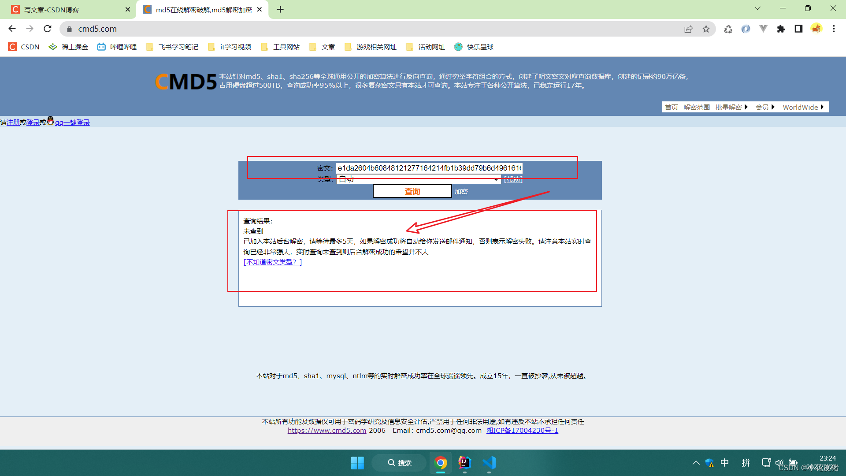This screenshot has width=846, height=476.
Task: Open the browser extensions puzzle icon
Action: click(x=781, y=29)
